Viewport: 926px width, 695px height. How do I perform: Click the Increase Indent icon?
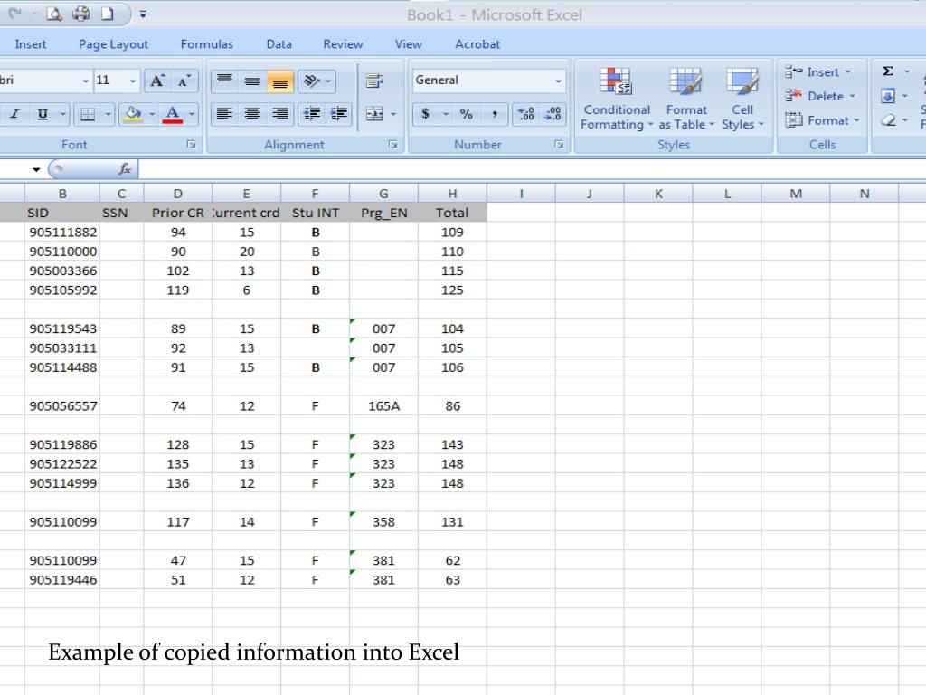339,113
